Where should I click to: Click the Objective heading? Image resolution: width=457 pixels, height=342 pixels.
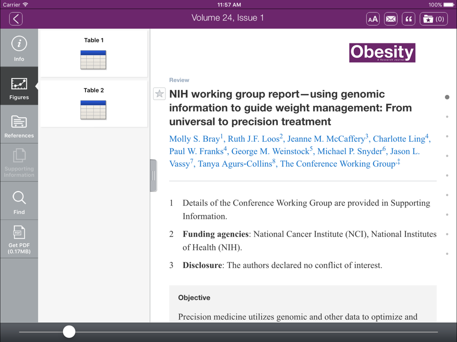tap(194, 297)
